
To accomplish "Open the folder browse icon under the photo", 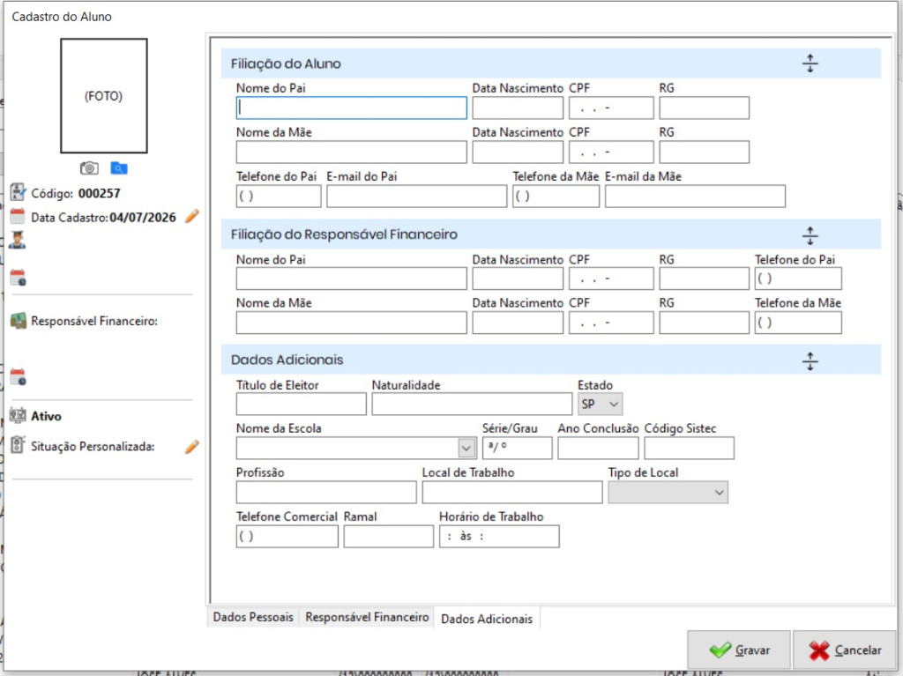I will (119, 168).
